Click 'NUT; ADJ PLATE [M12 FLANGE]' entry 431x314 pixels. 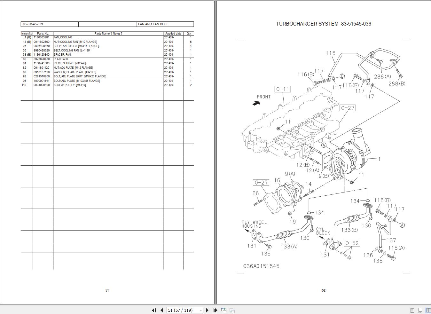point(73,68)
